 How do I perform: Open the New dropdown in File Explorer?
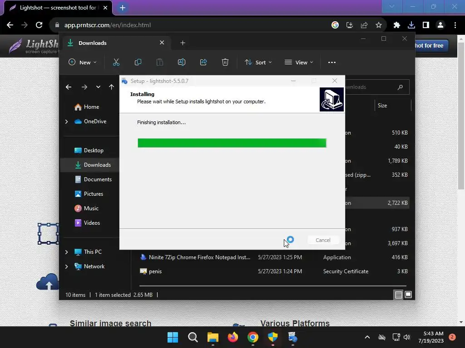click(83, 63)
